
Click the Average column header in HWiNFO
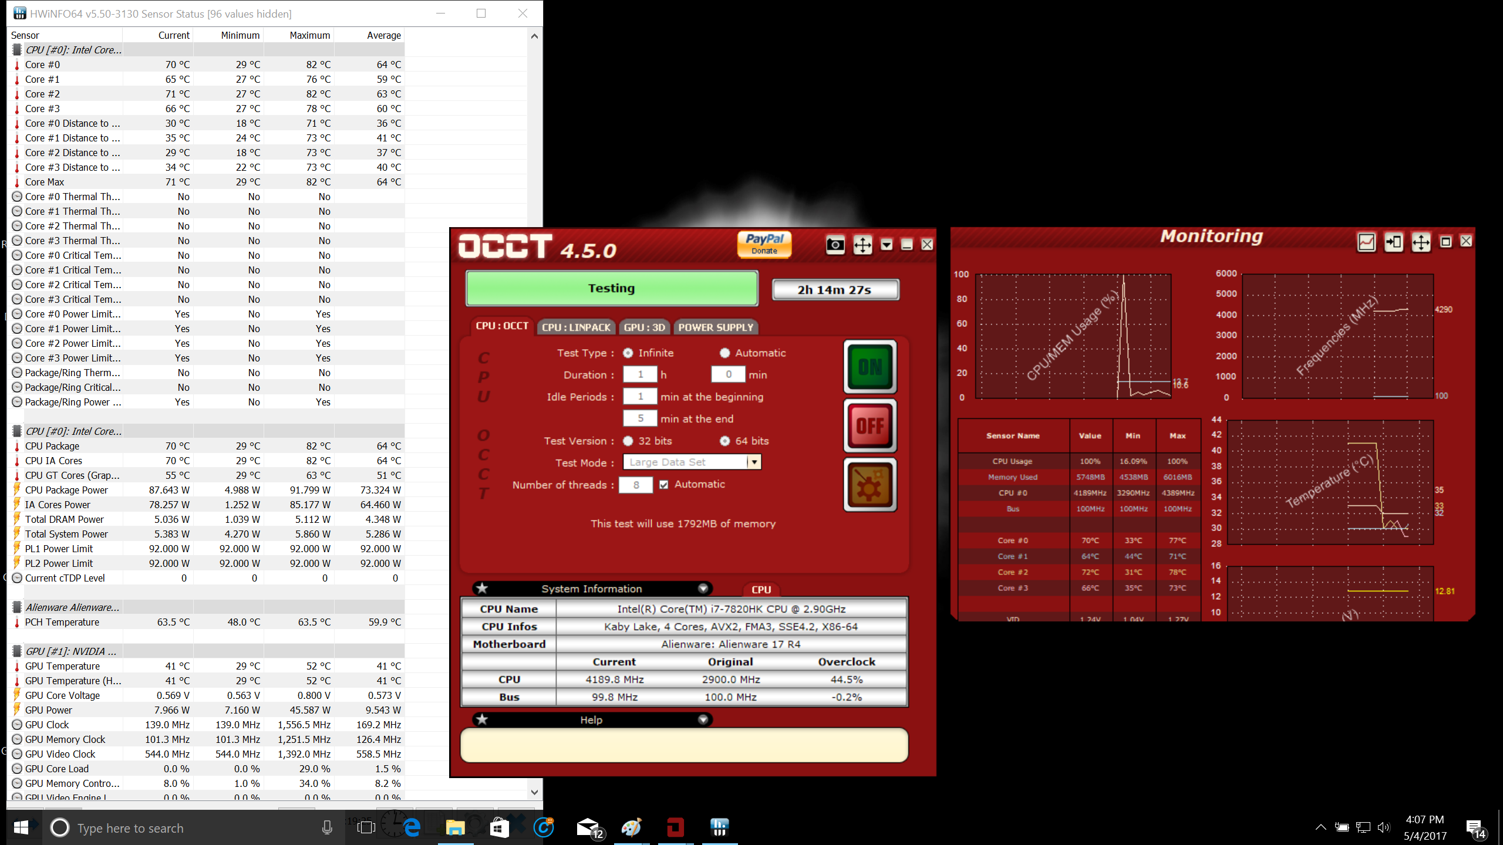coord(369,35)
